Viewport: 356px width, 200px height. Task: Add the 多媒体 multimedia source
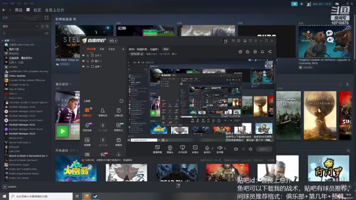(195, 149)
